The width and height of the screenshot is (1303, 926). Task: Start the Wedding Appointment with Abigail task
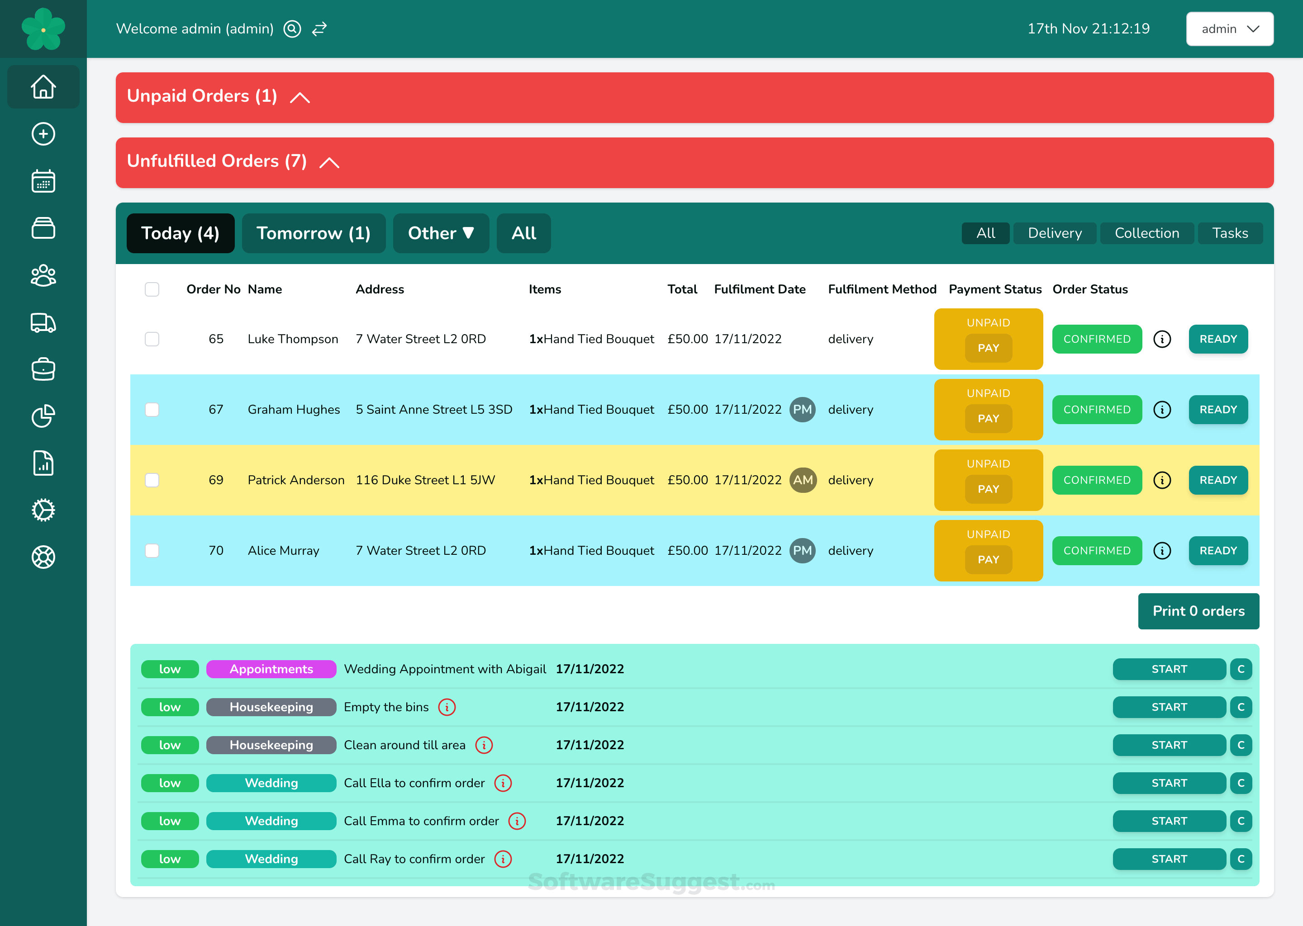point(1168,670)
